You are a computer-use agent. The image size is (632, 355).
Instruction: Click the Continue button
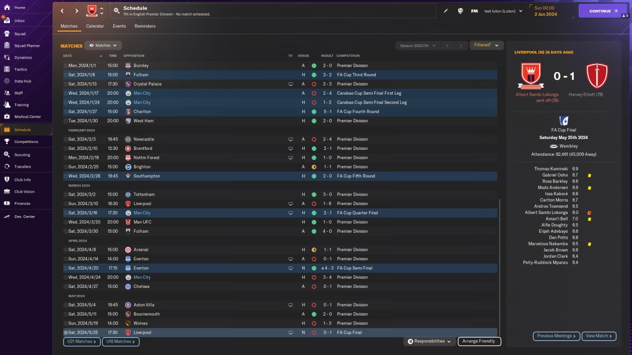(x=603, y=11)
